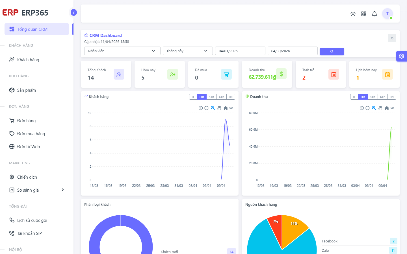407x254 pixels.
Task: Select 3Th range in Doanh thu chart
Action: click(373, 97)
